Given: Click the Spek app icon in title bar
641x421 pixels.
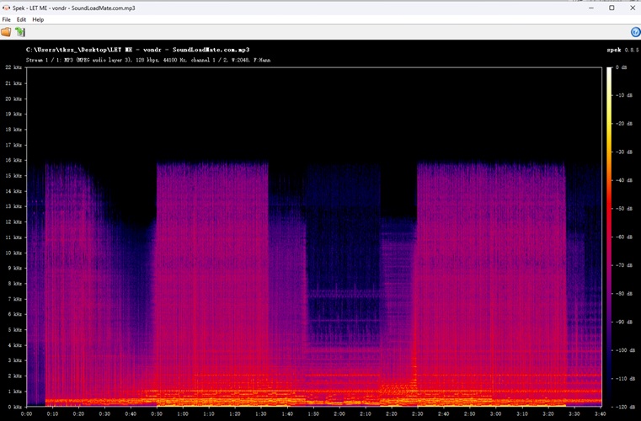Looking at the screenshot, I should [x=6, y=8].
